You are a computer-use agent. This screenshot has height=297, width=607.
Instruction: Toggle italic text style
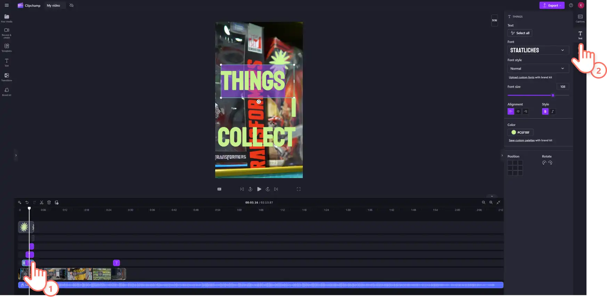(552, 111)
